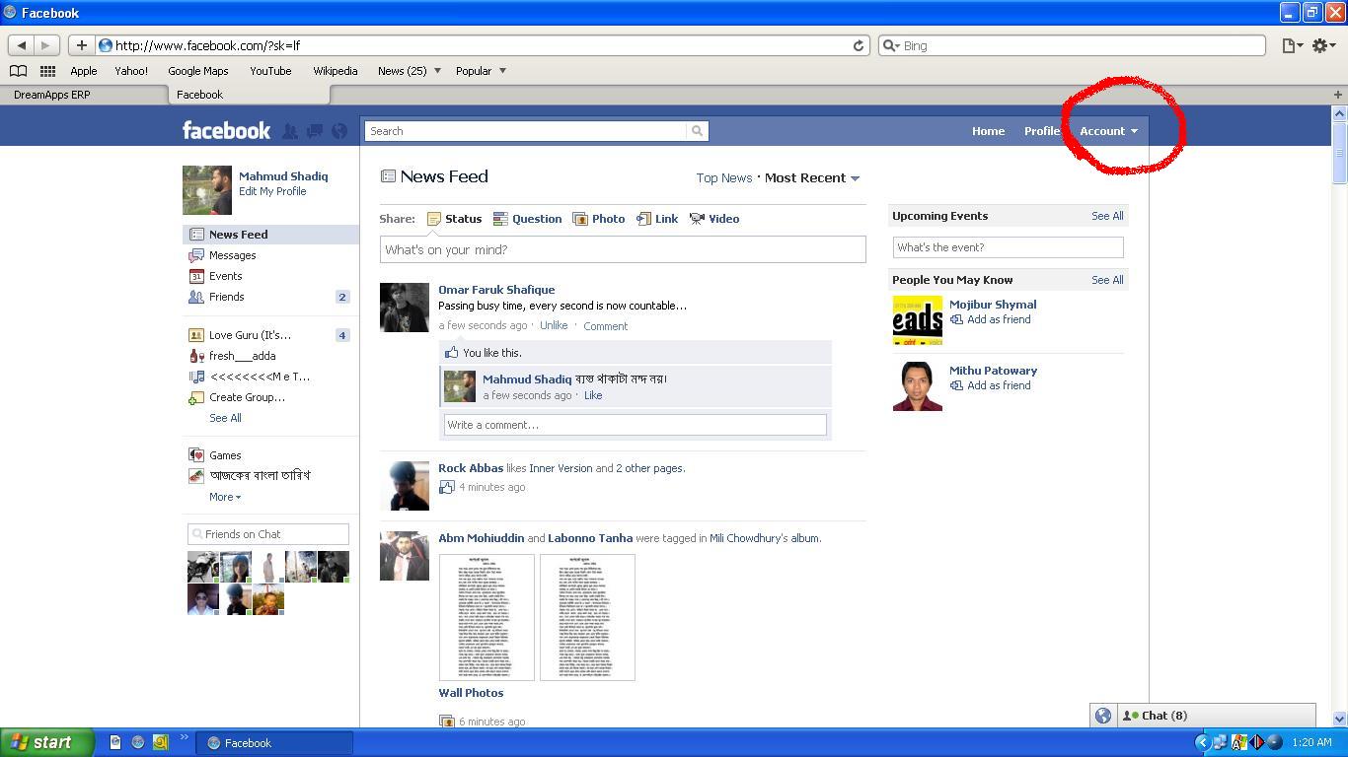
Task: Click See All under groups list
Action: pos(225,418)
